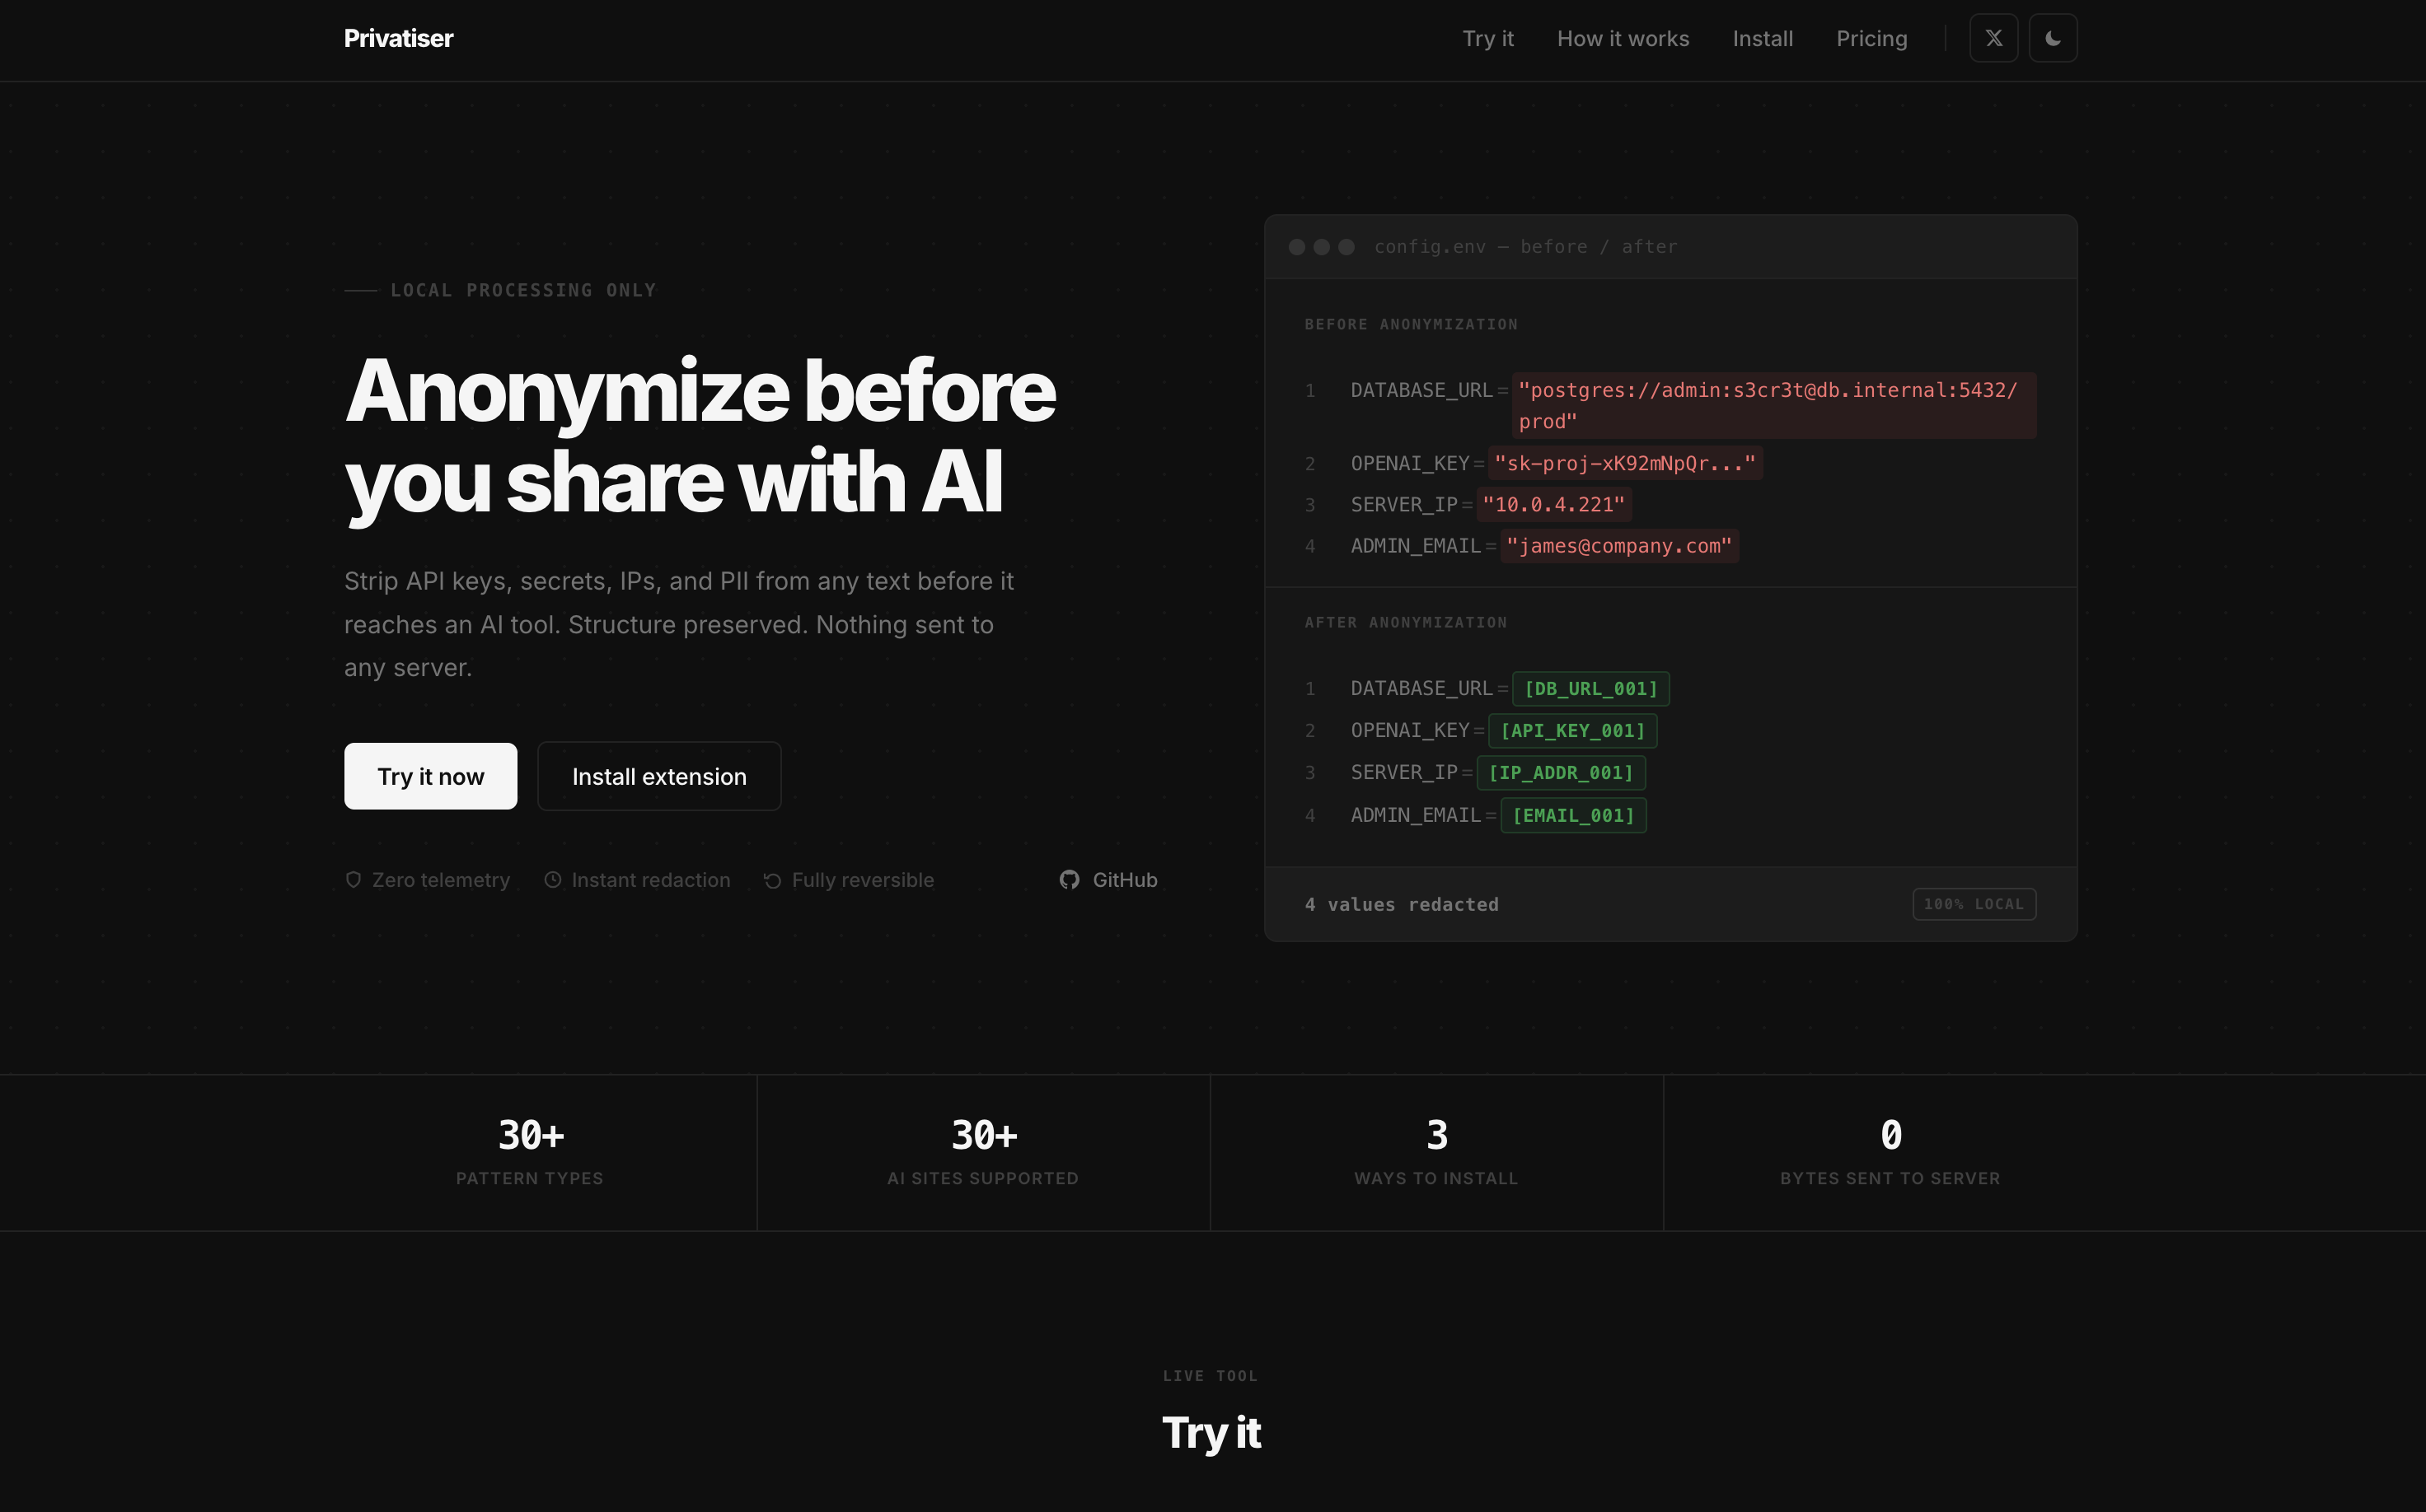Open the X (Twitter) icon link
The image size is (2426, 1512).
coord(1993,38)
